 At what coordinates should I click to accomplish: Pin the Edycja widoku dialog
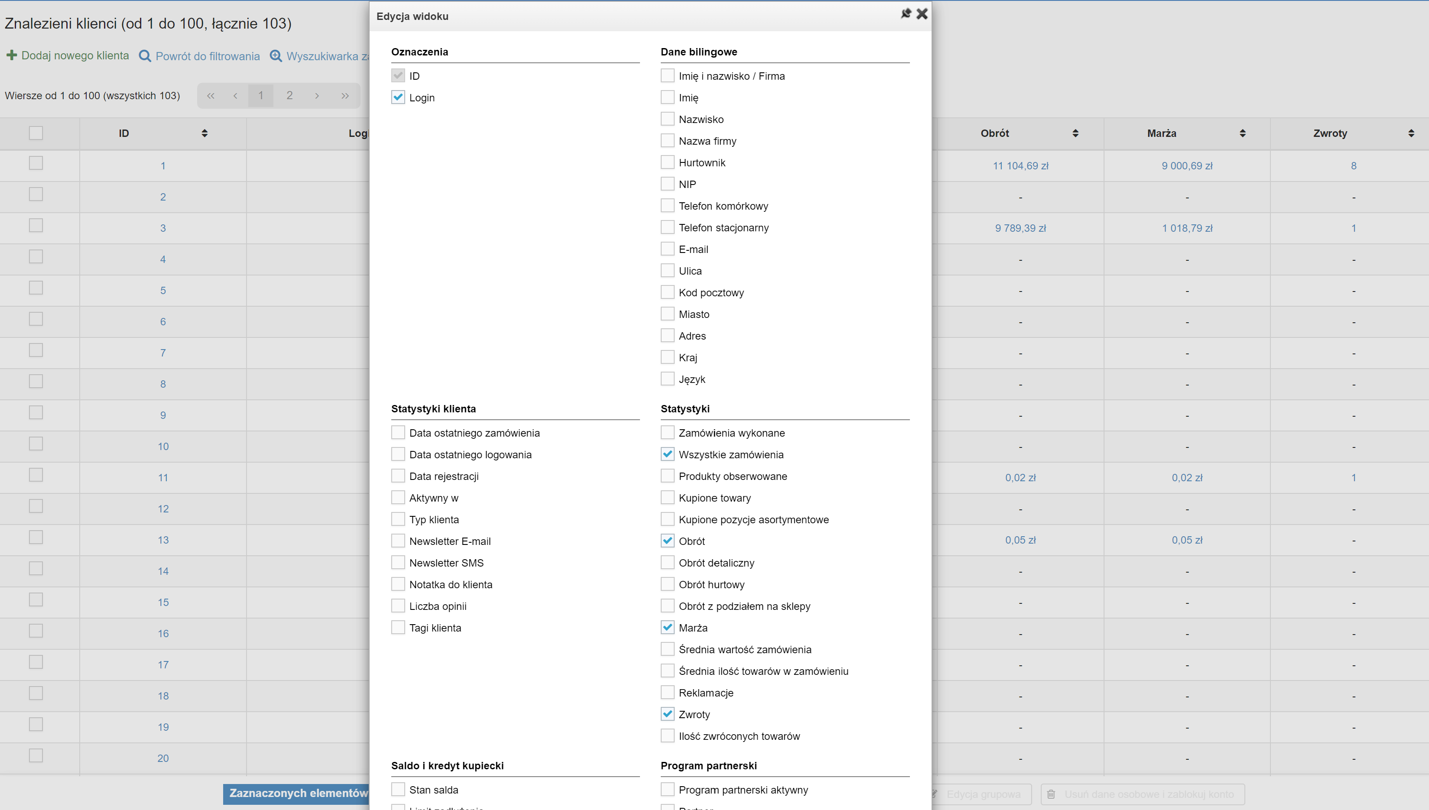(x=906, y=13)
